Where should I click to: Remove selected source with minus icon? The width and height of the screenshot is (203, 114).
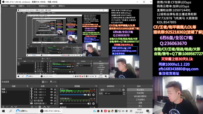(36, 107)
